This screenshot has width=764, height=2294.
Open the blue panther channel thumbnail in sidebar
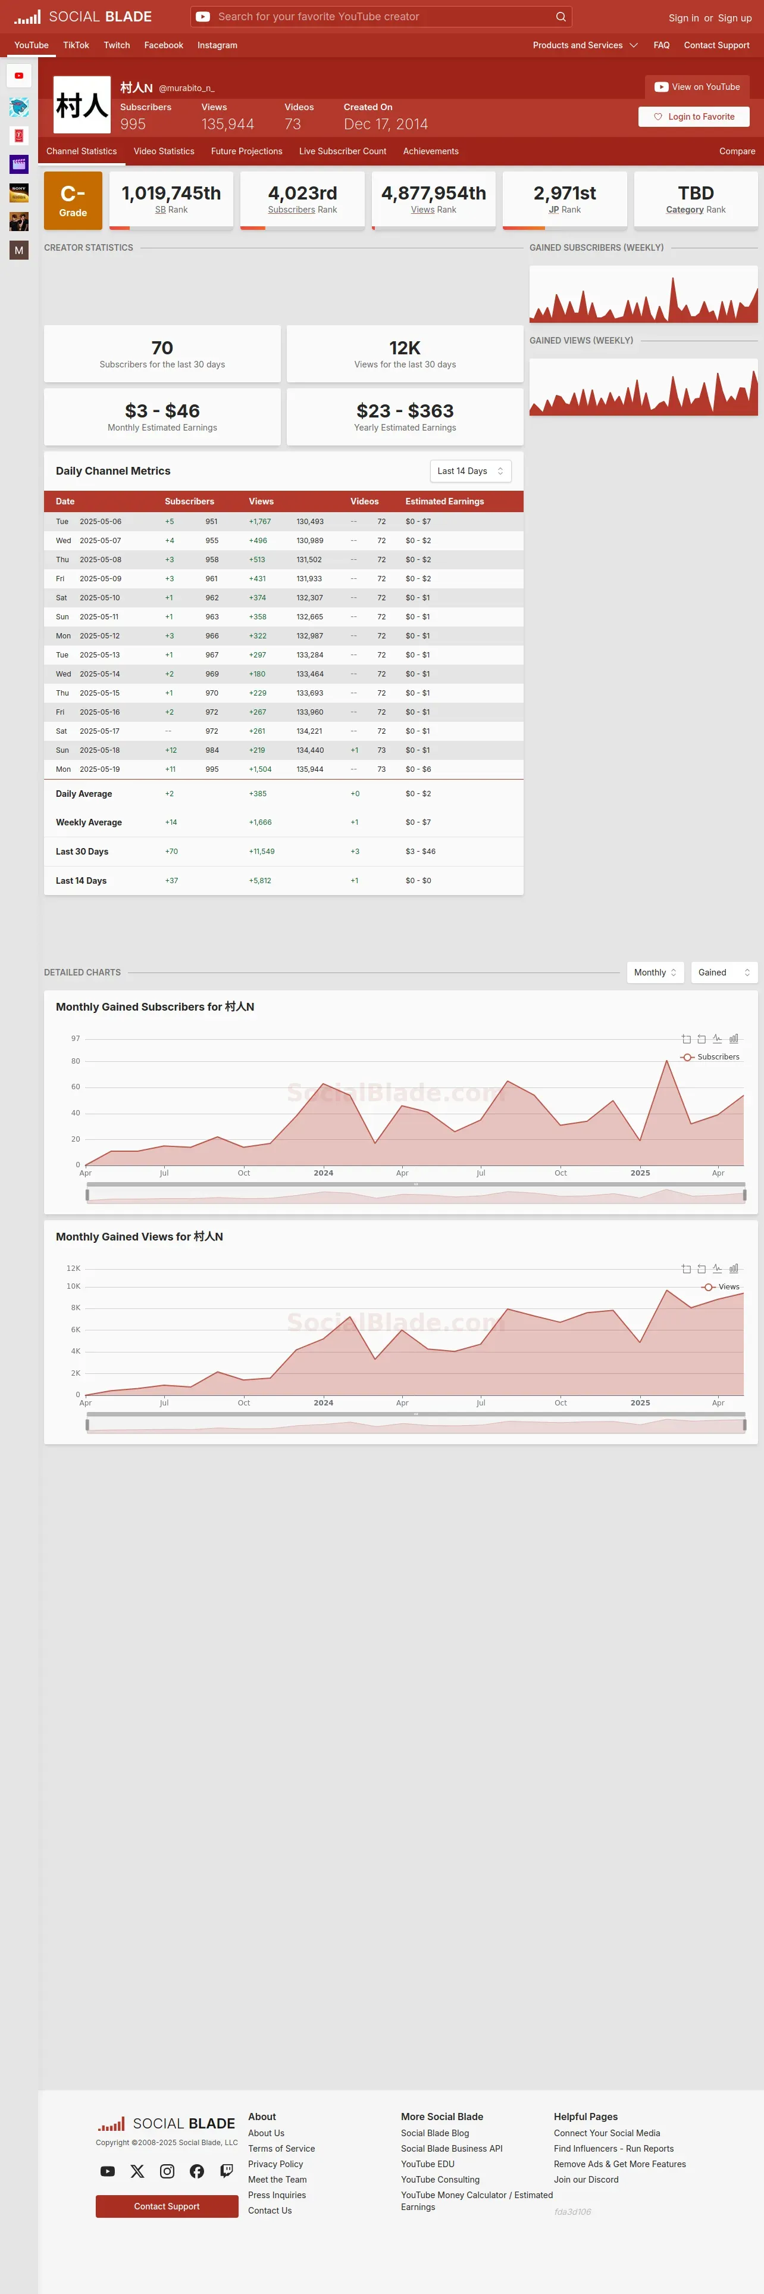tap(18, 108)
